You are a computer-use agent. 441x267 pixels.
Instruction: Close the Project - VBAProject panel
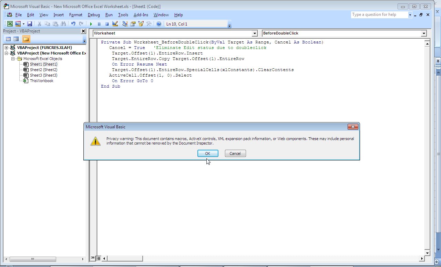click(x=83, y=31)
